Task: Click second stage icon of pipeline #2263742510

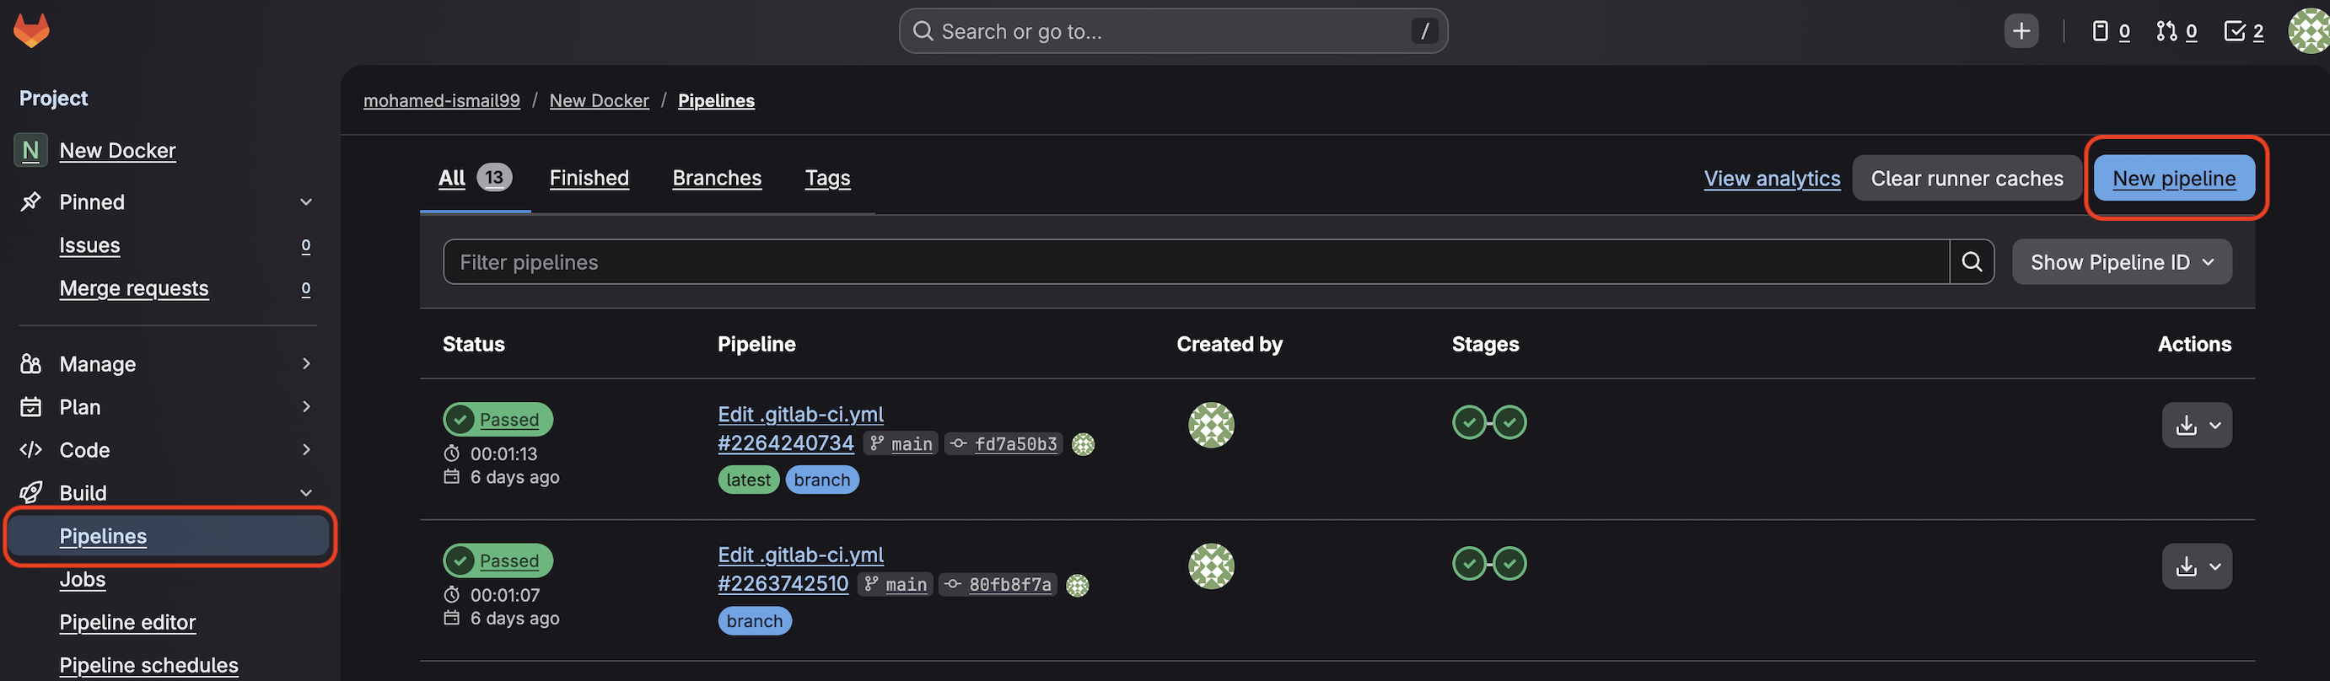Action: (x=1509, y=564)
